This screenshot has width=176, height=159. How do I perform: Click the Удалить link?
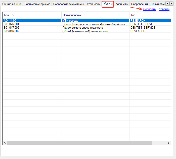tap(164, 9)
